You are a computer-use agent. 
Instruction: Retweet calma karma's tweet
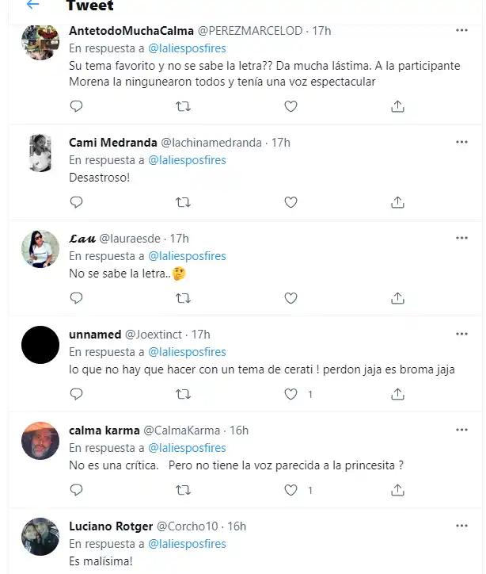point(183,490)
